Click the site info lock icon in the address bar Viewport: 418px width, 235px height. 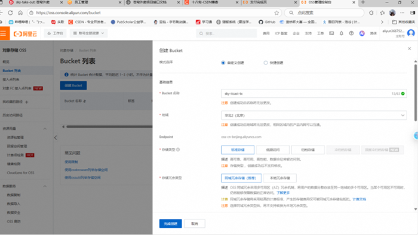tap(32, 13)
